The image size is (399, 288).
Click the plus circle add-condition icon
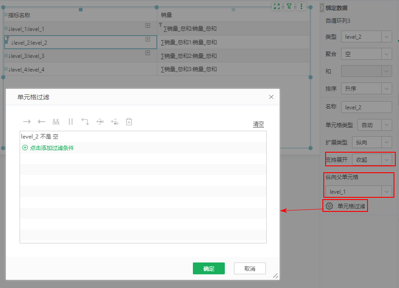[25, 148]
